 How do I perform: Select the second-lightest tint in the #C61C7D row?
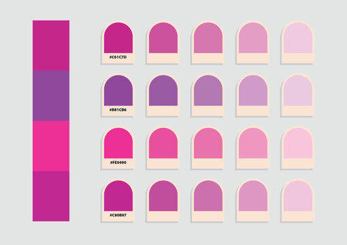coord(253,37)
